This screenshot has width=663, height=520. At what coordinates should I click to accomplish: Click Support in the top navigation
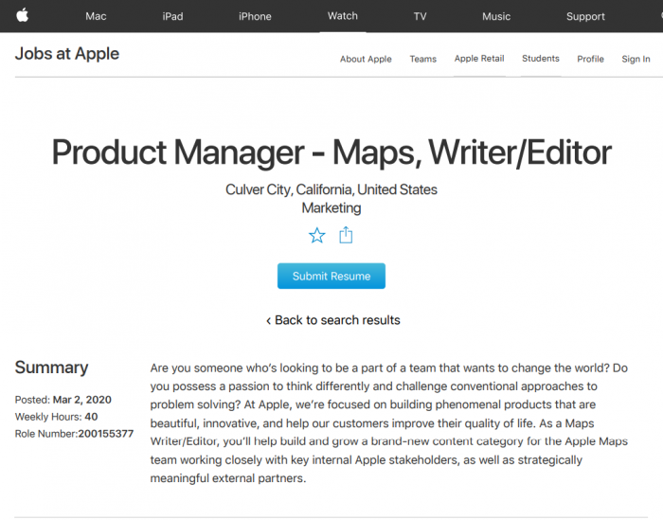point(585,16)
